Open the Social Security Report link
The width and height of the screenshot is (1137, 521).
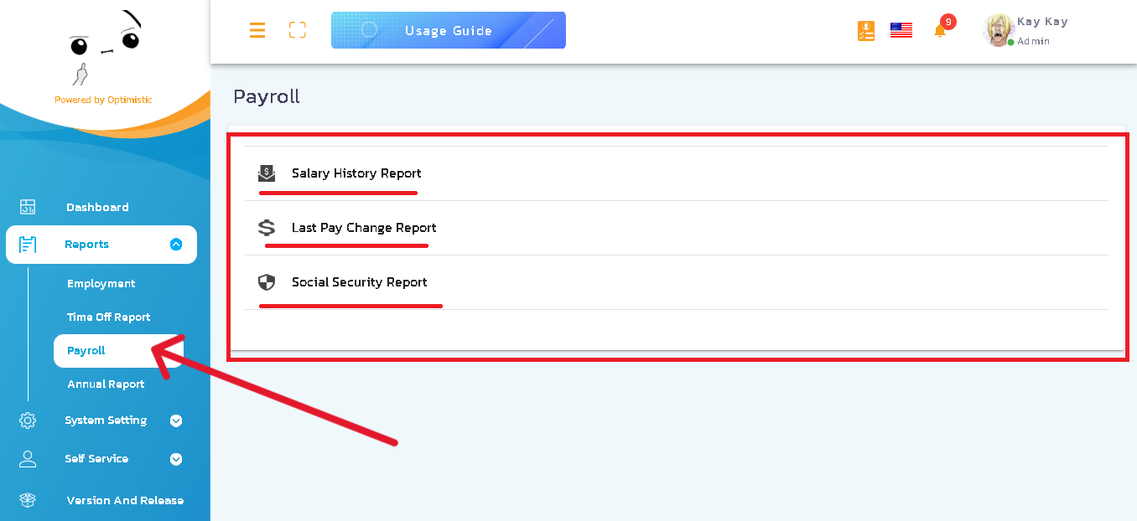click(360, 282)
